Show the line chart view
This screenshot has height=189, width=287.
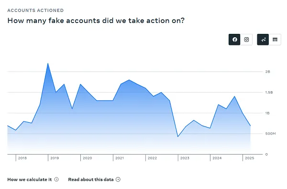pyautogui.click(x=263, y=40)
